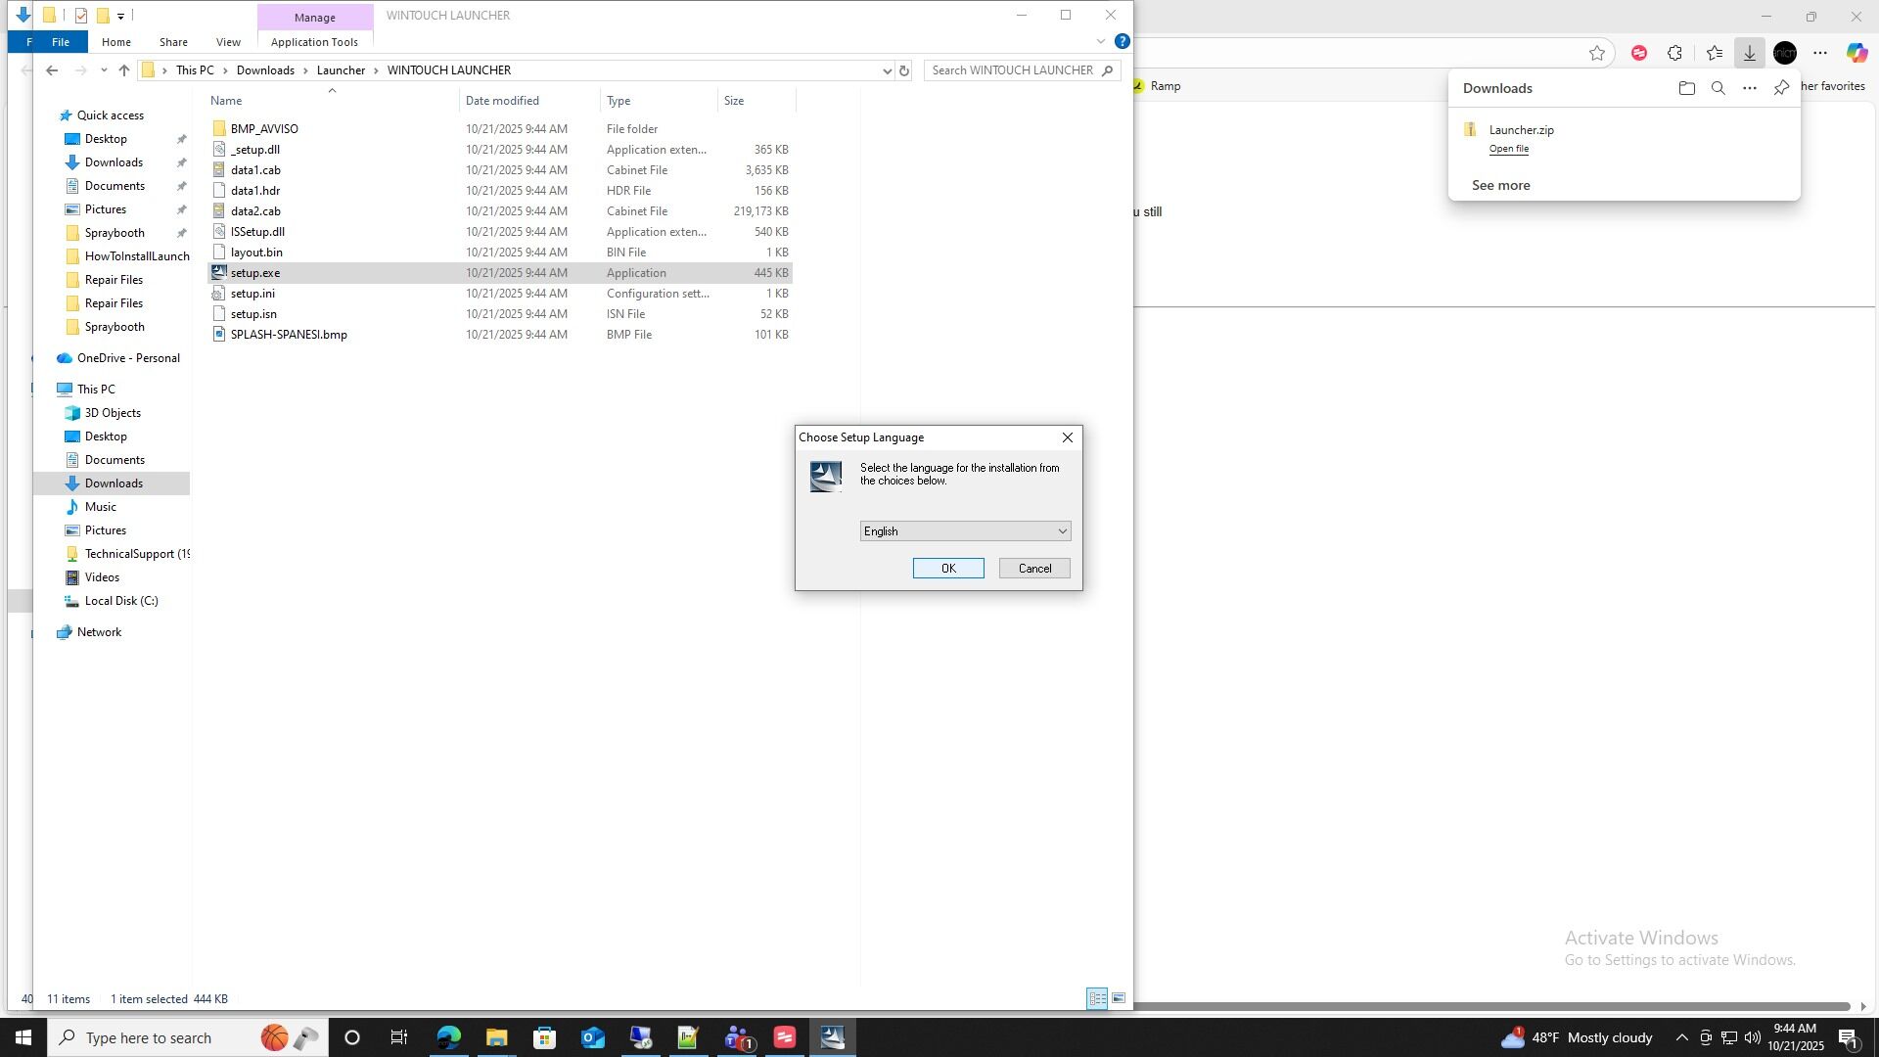
Task: Open the View ribbon tab
Action: tap(228, 42)
